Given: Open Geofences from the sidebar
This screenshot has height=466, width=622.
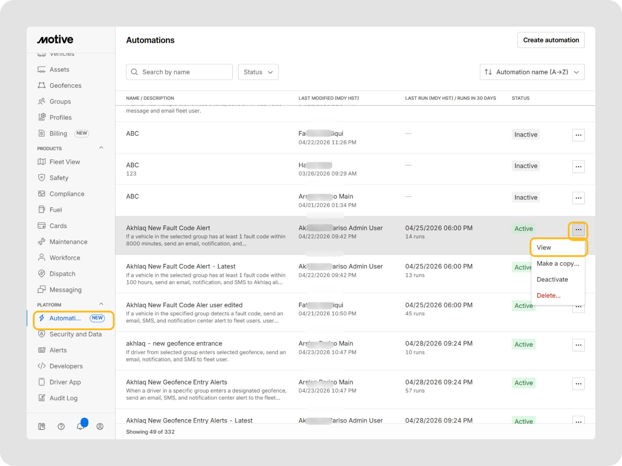Looking at the screenshot, I should tap(65, 86).
